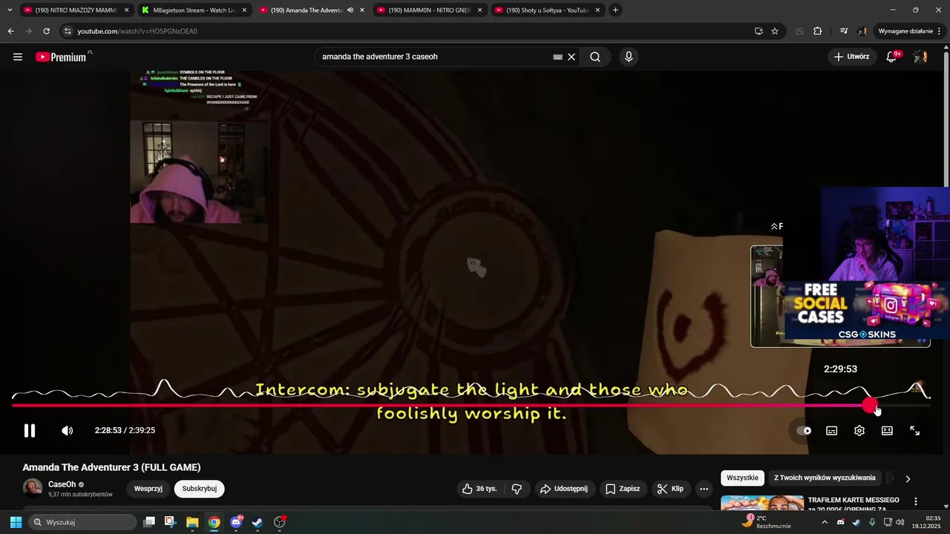Screen dimensions: 950x534
Task: Open the Chrome profile avatar
Action: [862, 31]
